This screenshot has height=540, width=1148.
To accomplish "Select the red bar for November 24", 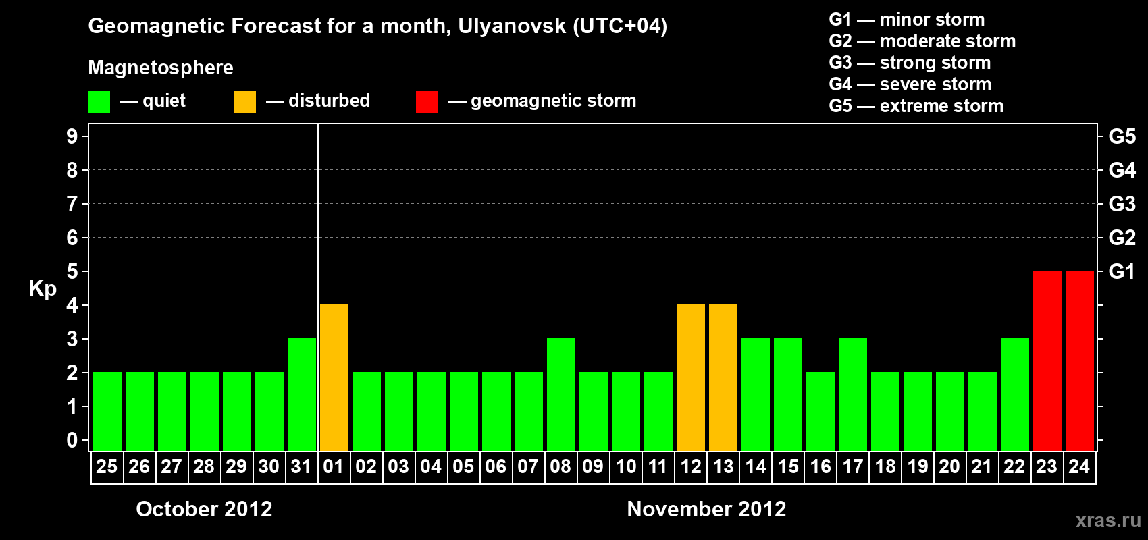I will coord(1080,360).
